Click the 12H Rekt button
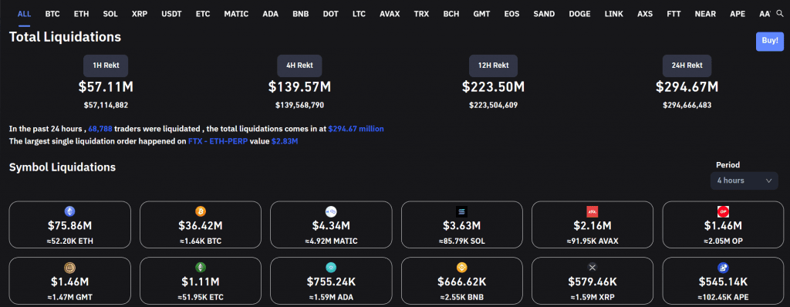The image size is (790, 307). [x=493, y=66]
